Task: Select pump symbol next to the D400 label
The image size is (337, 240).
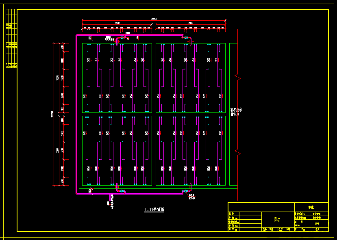Action: (122, 38)
